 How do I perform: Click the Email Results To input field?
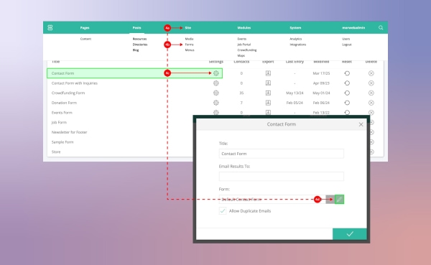(x=281, y=177)
